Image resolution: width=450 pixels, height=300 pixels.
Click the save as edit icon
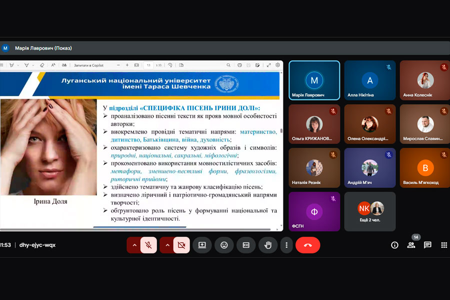coord(257,65)
